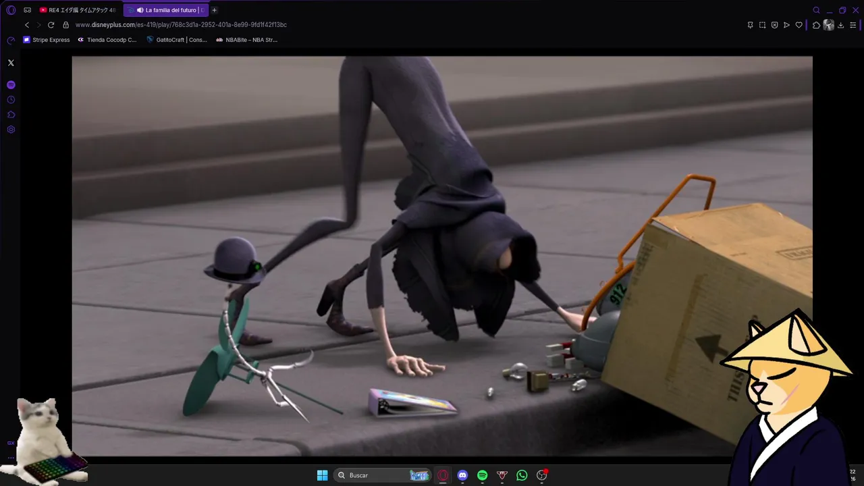Click the Disney+ video player frame
The height and width of the screenshot is (486, 864).
442,256
